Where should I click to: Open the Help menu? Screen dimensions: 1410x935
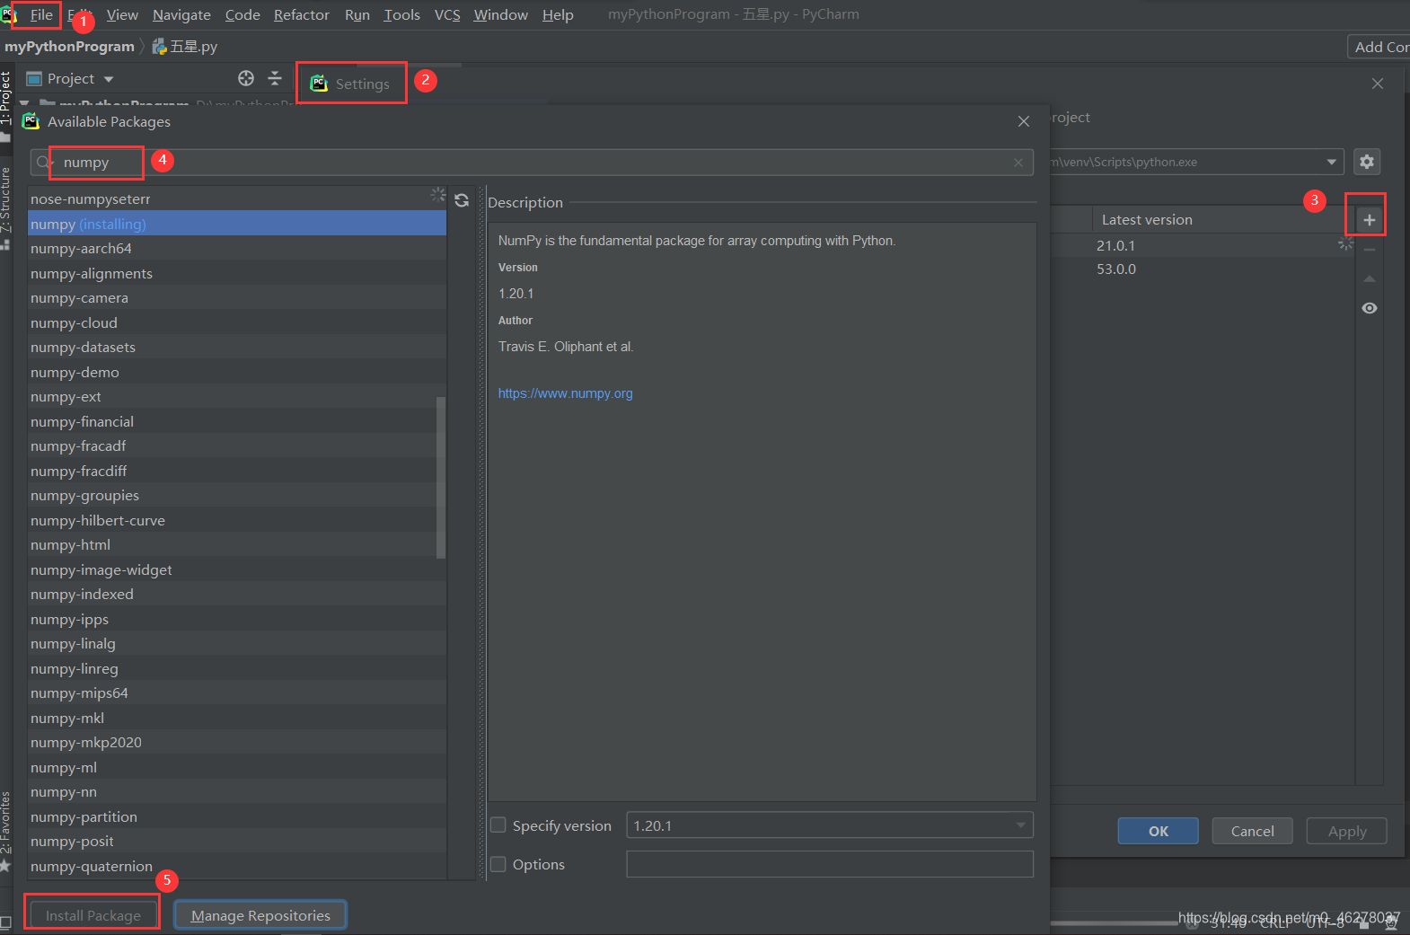point(558,15)
